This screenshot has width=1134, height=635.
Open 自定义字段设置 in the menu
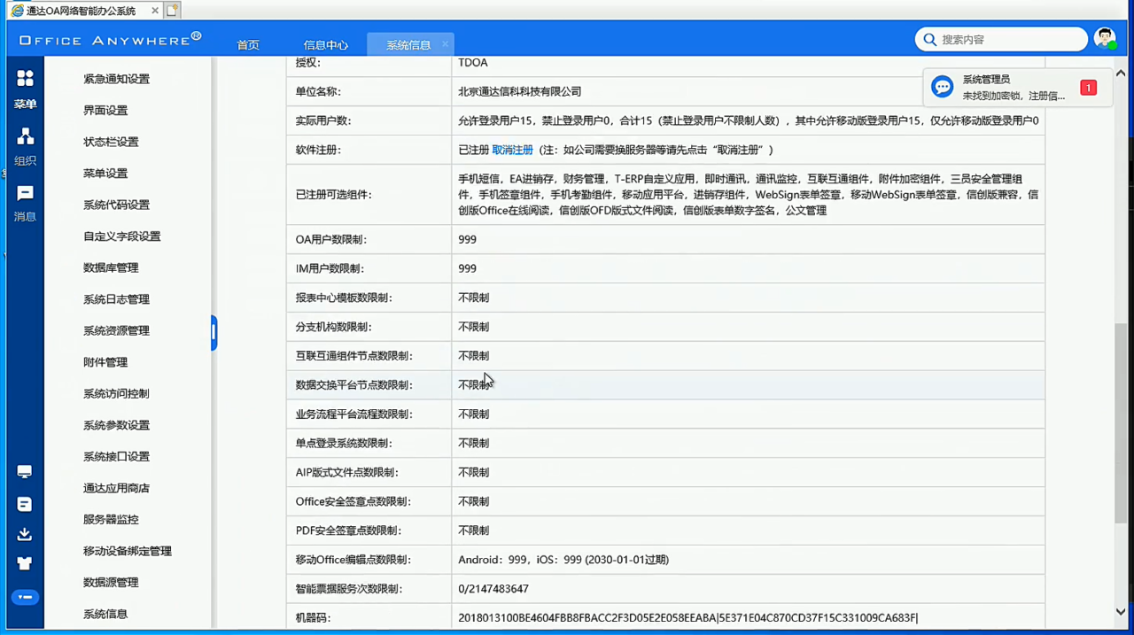tap(122, 236)
